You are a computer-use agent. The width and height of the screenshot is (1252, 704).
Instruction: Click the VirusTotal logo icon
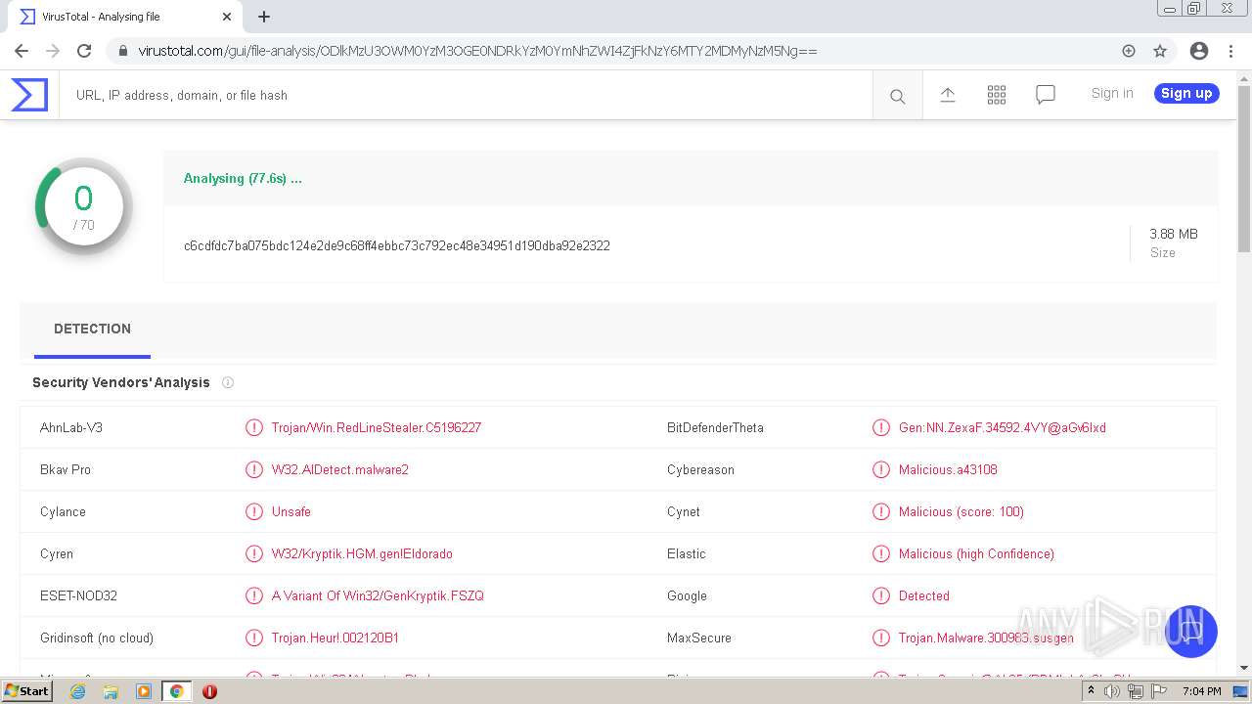(x=29, y=95)
